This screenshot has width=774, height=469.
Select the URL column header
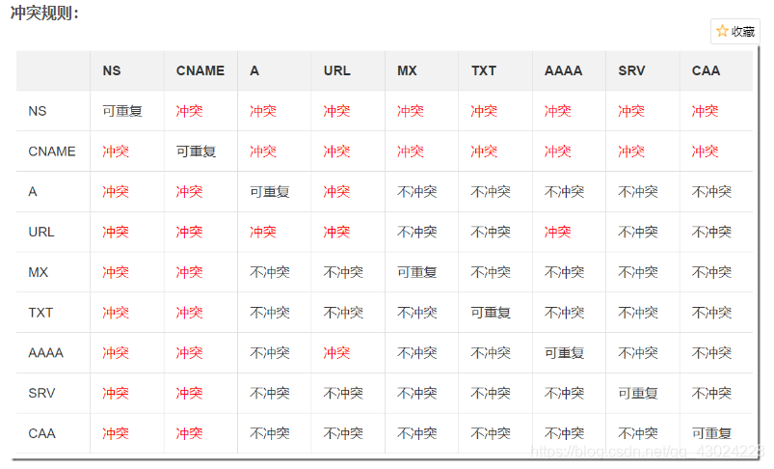(337, 70)
